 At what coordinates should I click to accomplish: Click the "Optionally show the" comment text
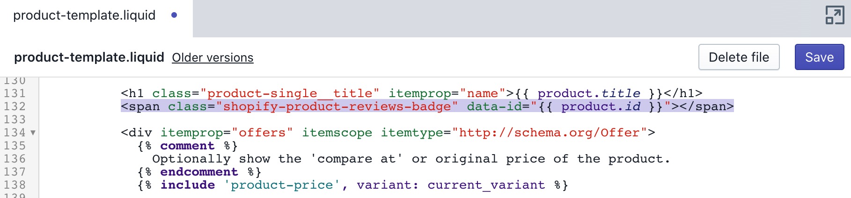pyautogui.click(x=227, y=159)
